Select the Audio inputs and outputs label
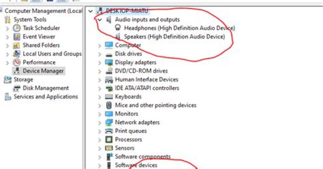This screenshot has width=323, height=169. [x=147, y=20]
